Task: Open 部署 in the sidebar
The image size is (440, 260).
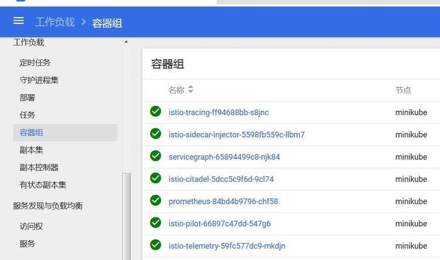Action: click(x=27, y=97)
